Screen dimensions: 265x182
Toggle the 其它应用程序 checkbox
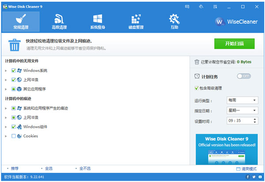point(14,89)
